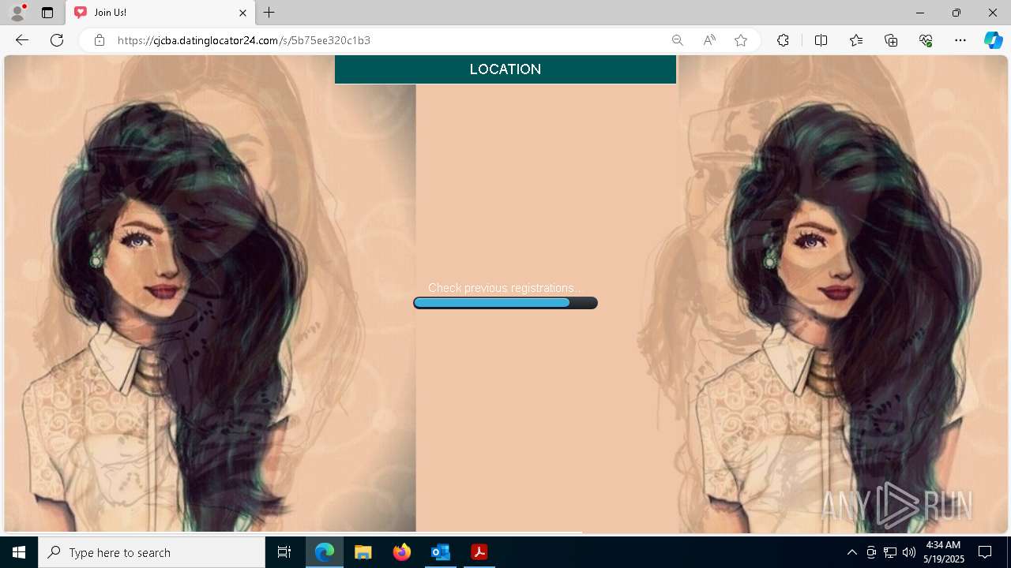Open the Extensions puzzle icon
The height and width of the screenshot is (568, 1011).
[x=783, y=40]
